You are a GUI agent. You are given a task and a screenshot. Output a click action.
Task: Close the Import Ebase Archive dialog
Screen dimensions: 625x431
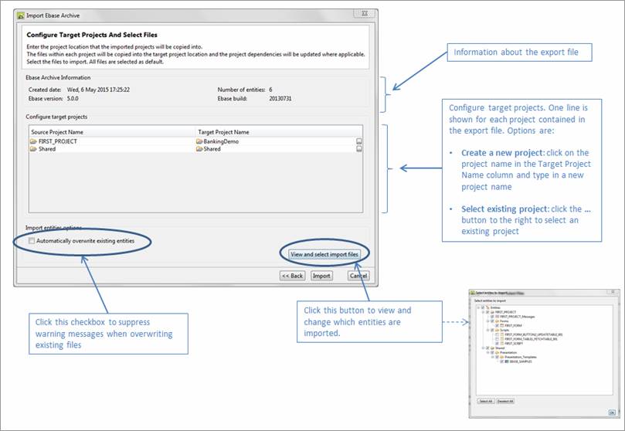coord(362,15)
